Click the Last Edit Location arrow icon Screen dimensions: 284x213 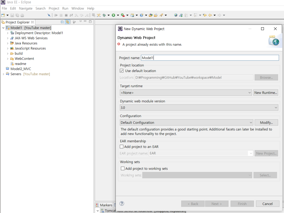click(x=205, y=15)
